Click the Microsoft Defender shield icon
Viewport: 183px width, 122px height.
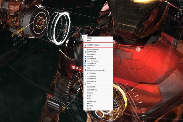coord(85,70)
